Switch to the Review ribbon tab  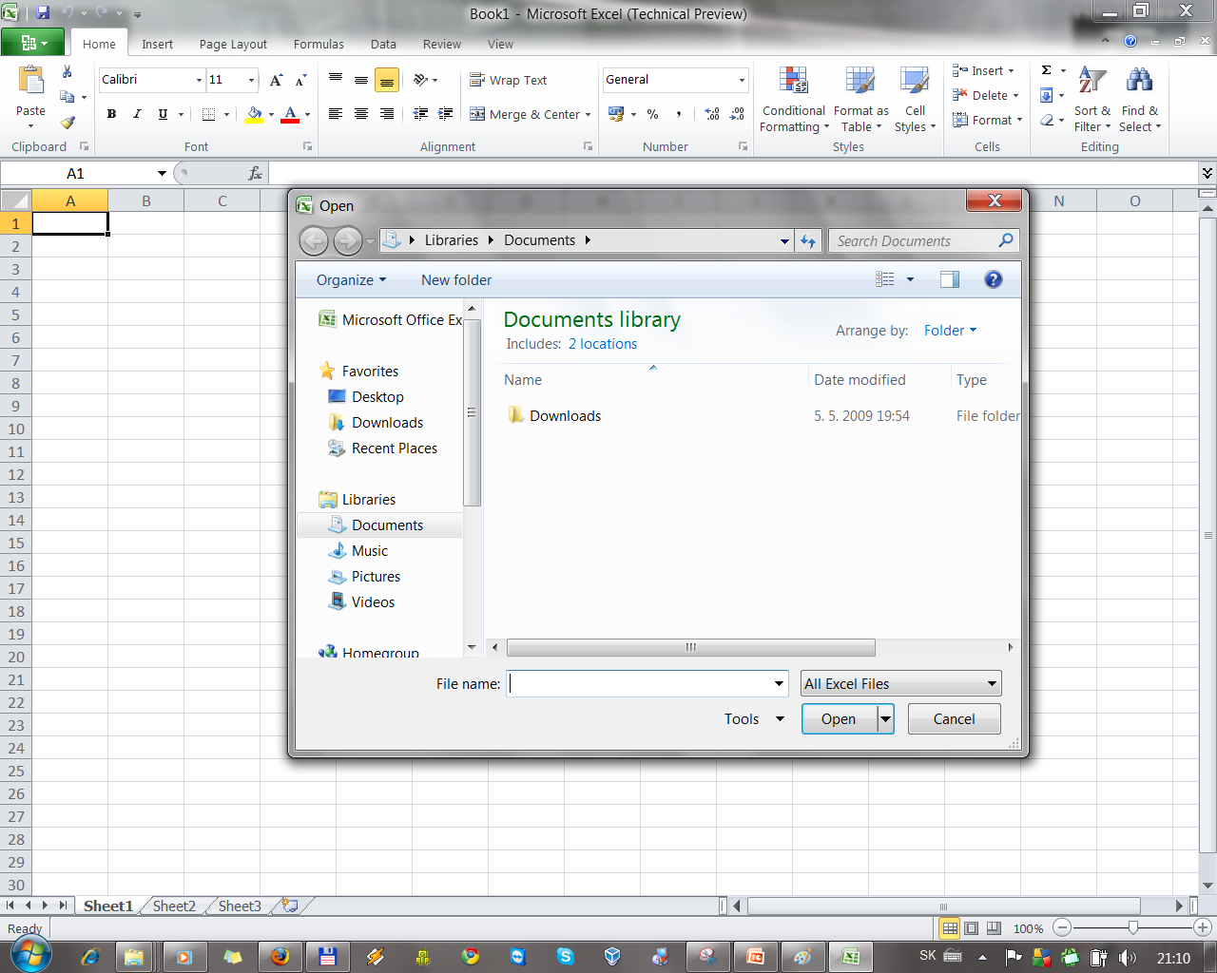coord(441,44)
